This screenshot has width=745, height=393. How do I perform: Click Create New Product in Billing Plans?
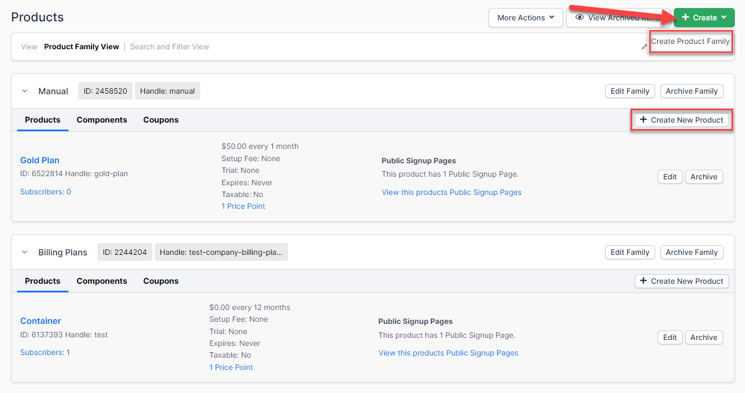point(681,281)
